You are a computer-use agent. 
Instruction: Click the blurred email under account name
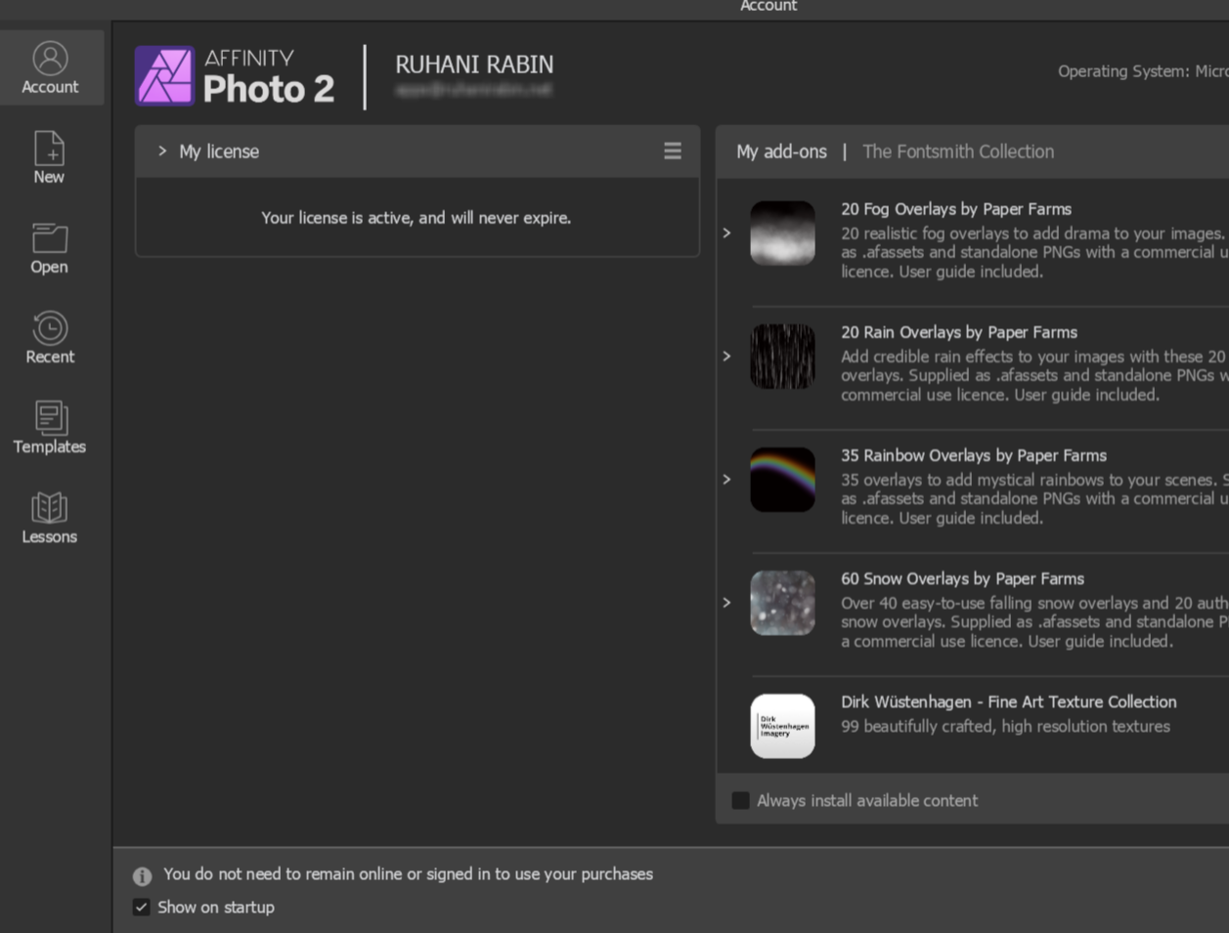click(473, 90)
